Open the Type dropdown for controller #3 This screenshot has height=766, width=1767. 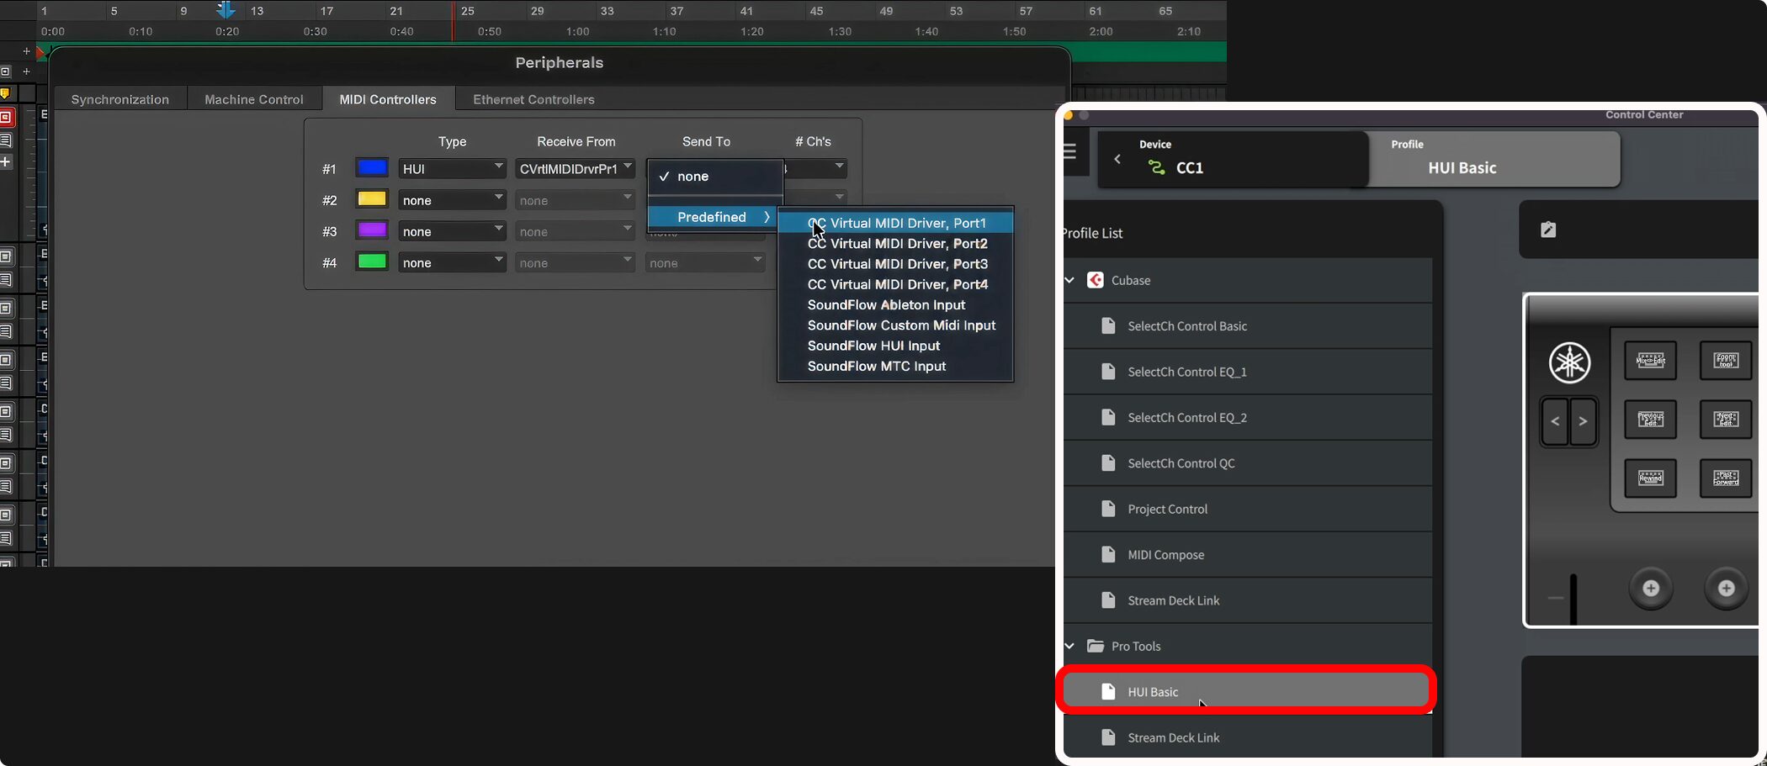452,231
